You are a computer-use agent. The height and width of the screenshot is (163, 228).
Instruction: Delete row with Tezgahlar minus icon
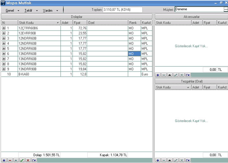click(164, 160)
